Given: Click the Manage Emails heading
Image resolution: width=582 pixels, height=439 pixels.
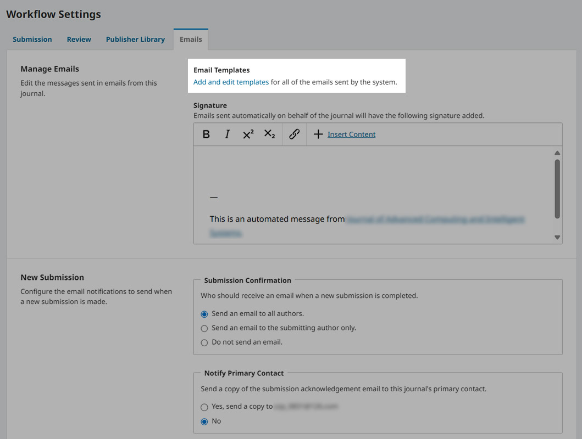Looking at the screenshot, I should tap(50, 69).
